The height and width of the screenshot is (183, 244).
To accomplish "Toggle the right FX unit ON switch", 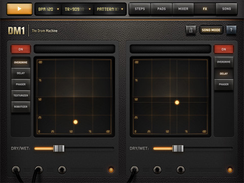I will [x=224, y=49].
